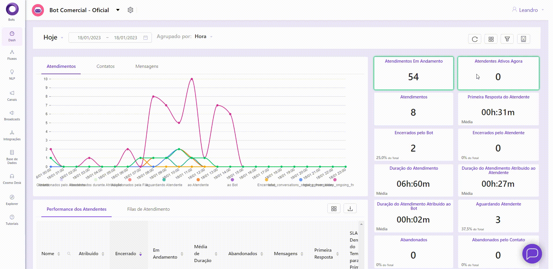553x269 pixels.
Task: Click the bot settings gear icon
Action: pyautogui.click(x=130, y=10)
